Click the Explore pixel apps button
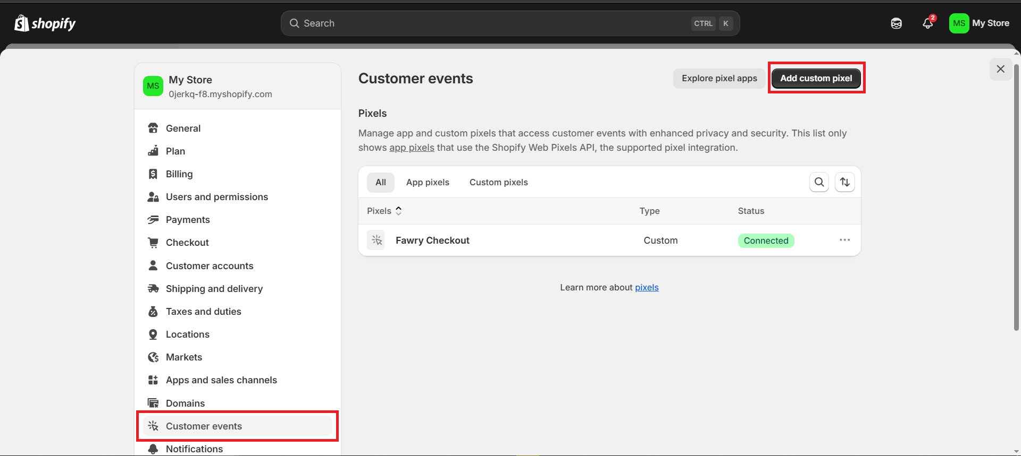 [x=719, y=78]
